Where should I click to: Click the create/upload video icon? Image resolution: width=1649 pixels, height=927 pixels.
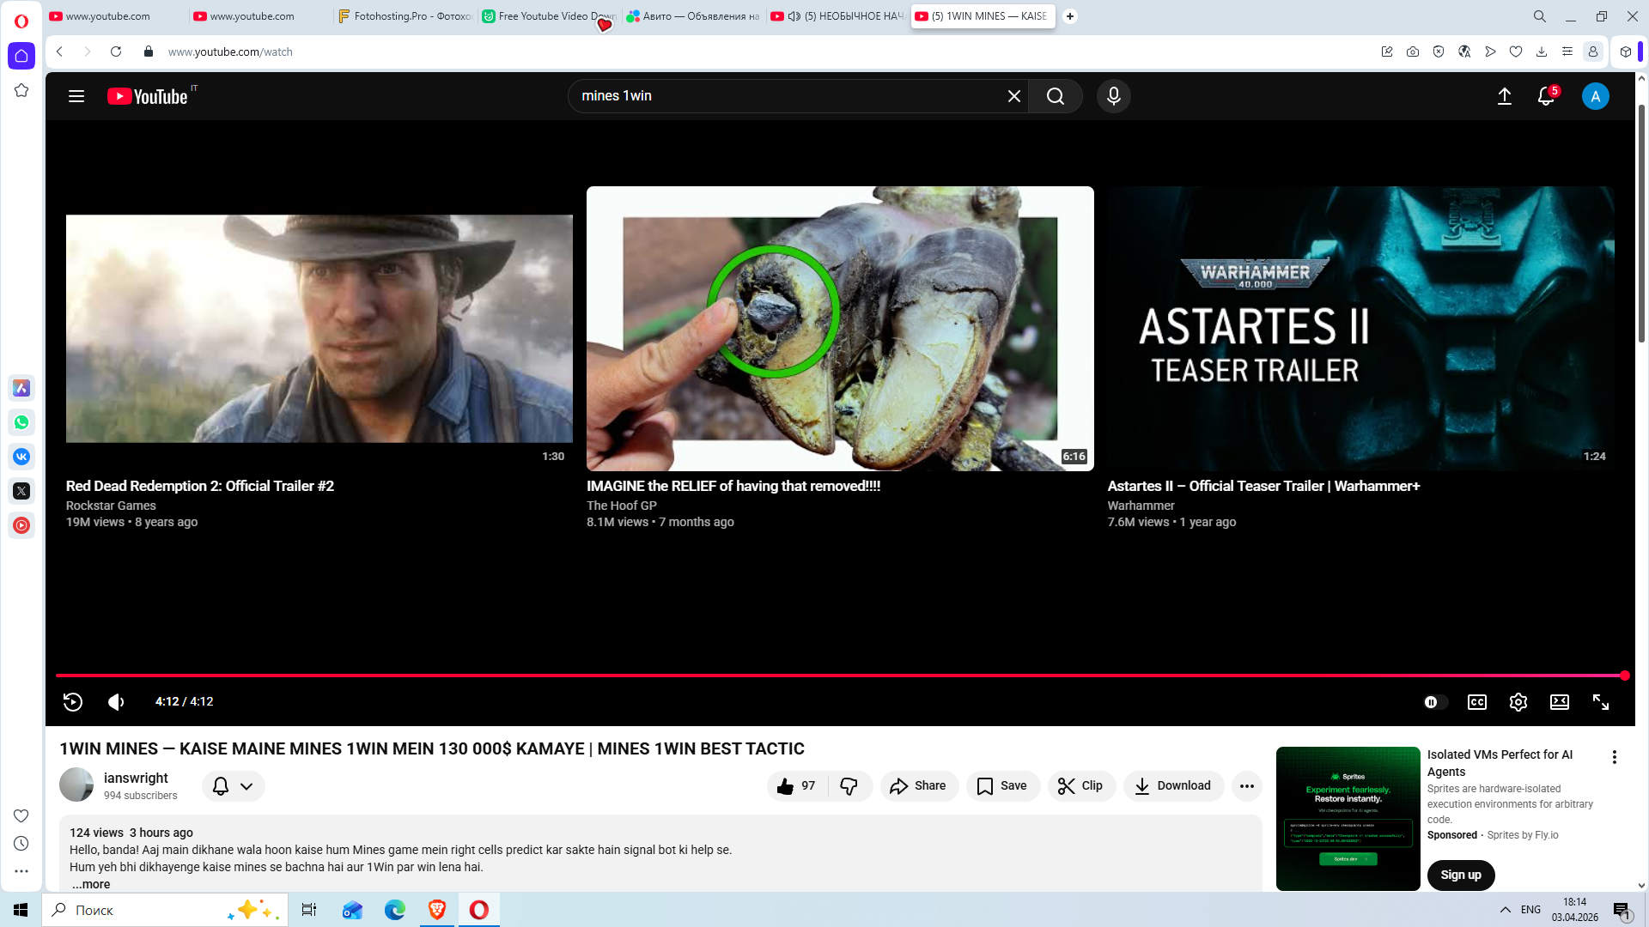click(x=1504, y=96)
